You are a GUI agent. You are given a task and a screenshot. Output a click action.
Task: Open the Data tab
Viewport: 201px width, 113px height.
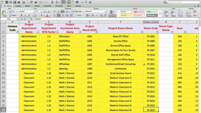69,6
